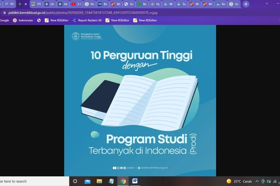Click the Chrome icon in the taskbar
Viewport: 280px width, 186px height.
click(123, 181)
